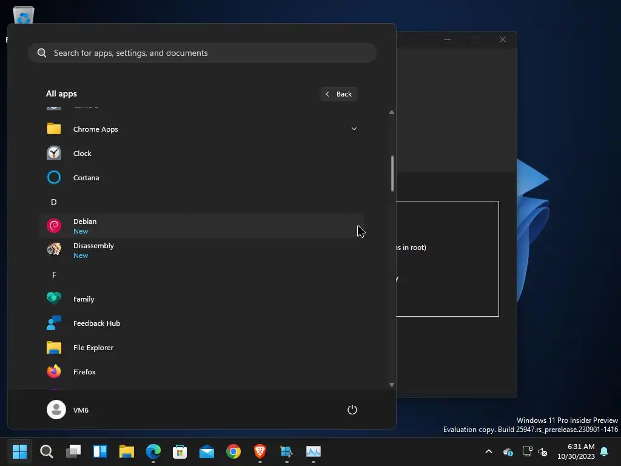
Task: Click the Chrome Apps folder icon
Action: pos(54,129)
